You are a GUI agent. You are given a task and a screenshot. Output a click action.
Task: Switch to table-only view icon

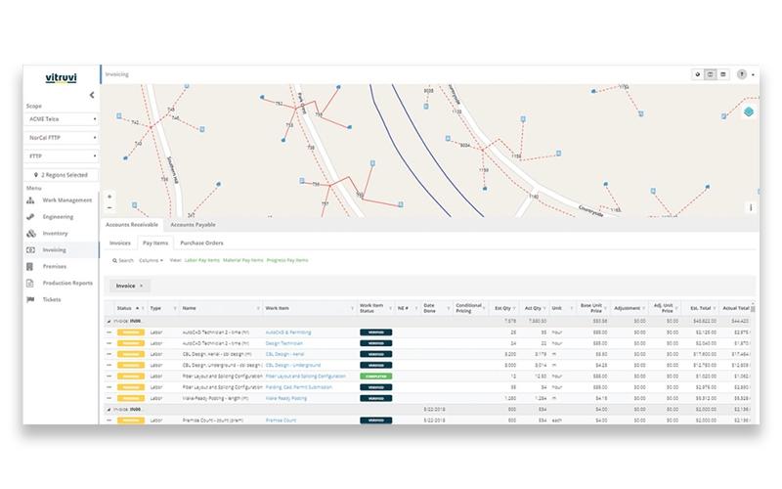[x=723, y=74]
